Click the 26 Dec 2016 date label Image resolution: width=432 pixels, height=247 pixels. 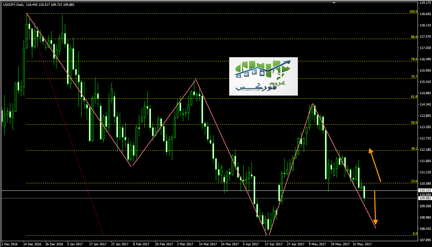(55, 244)
